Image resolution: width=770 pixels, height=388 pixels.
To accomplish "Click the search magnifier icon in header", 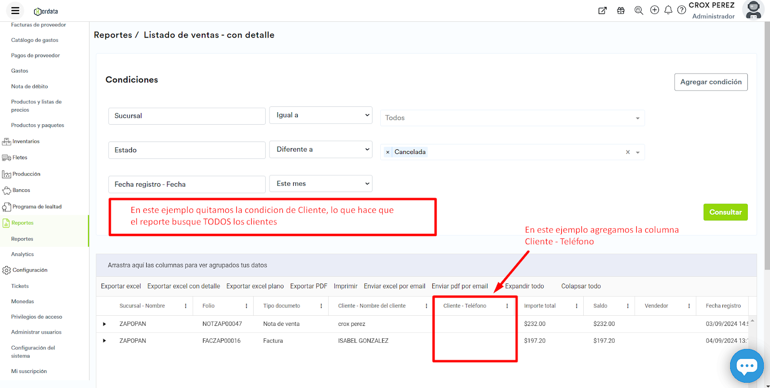I will [639, 11].
